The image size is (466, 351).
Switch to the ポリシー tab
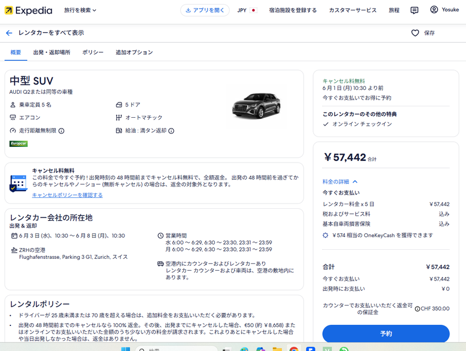pos(93,52)
